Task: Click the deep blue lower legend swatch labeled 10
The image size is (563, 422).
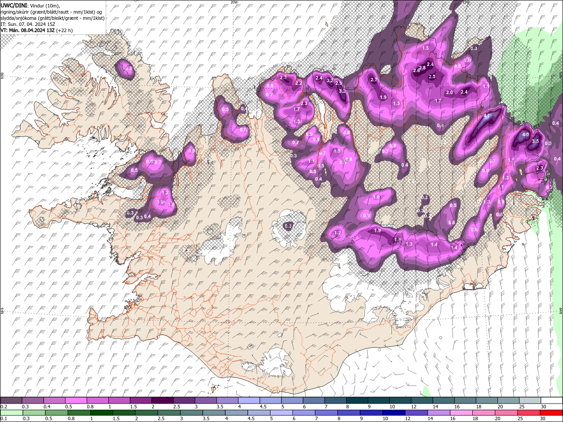Action: 393,413
